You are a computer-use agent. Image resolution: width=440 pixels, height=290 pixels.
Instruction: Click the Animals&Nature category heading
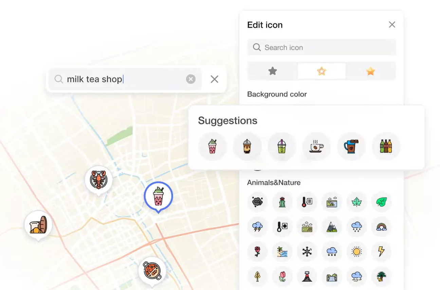(274, 182)
